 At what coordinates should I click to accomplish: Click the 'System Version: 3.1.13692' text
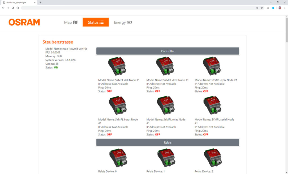61,60
